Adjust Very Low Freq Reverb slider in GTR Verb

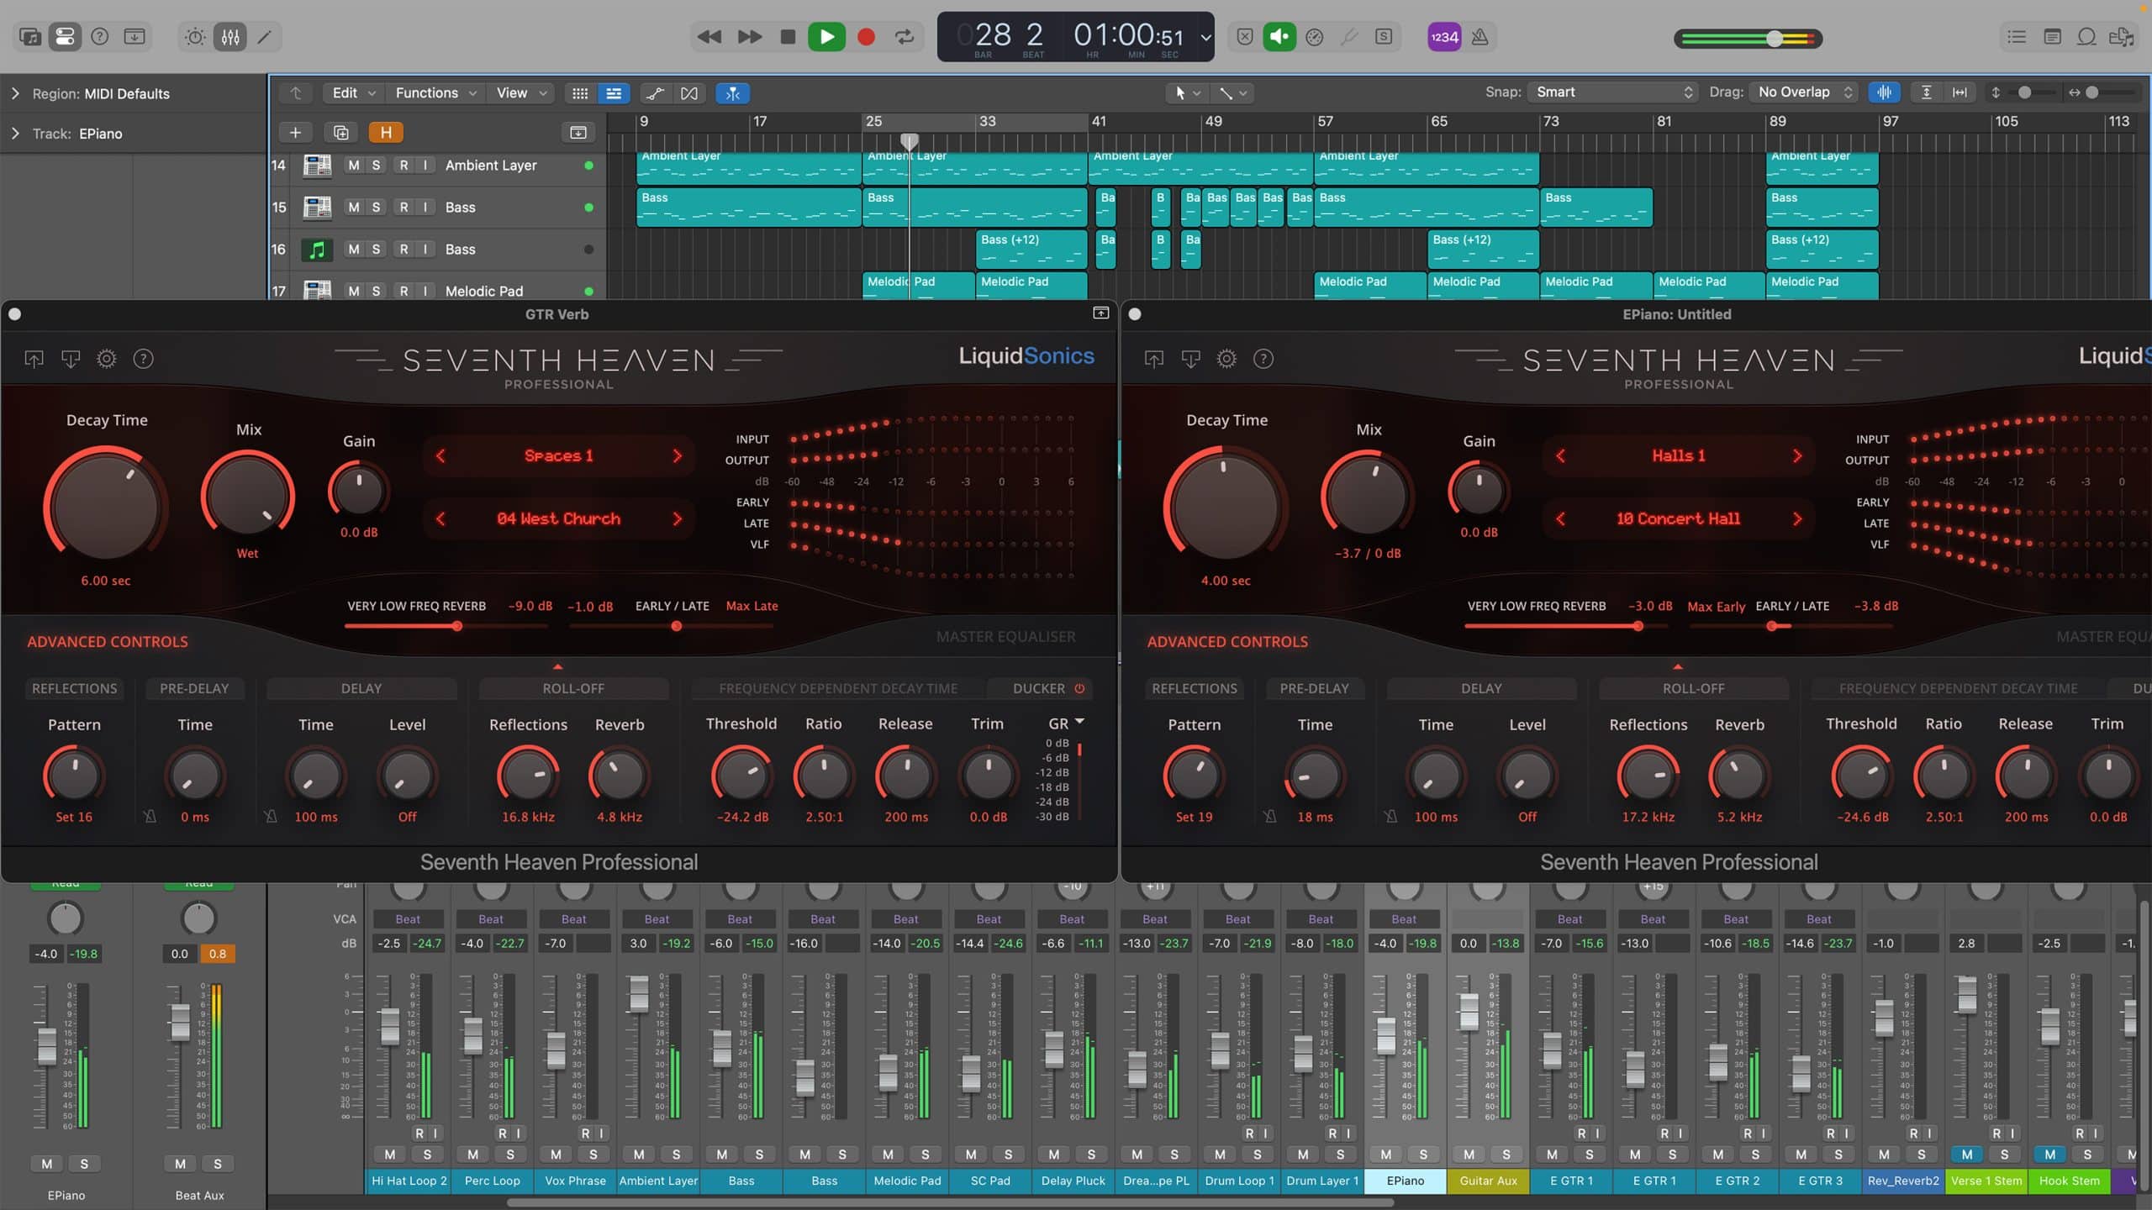click(446, 626)
